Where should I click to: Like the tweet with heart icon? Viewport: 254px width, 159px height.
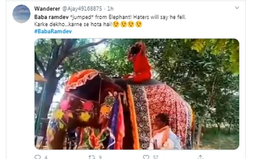coord(146,157)
